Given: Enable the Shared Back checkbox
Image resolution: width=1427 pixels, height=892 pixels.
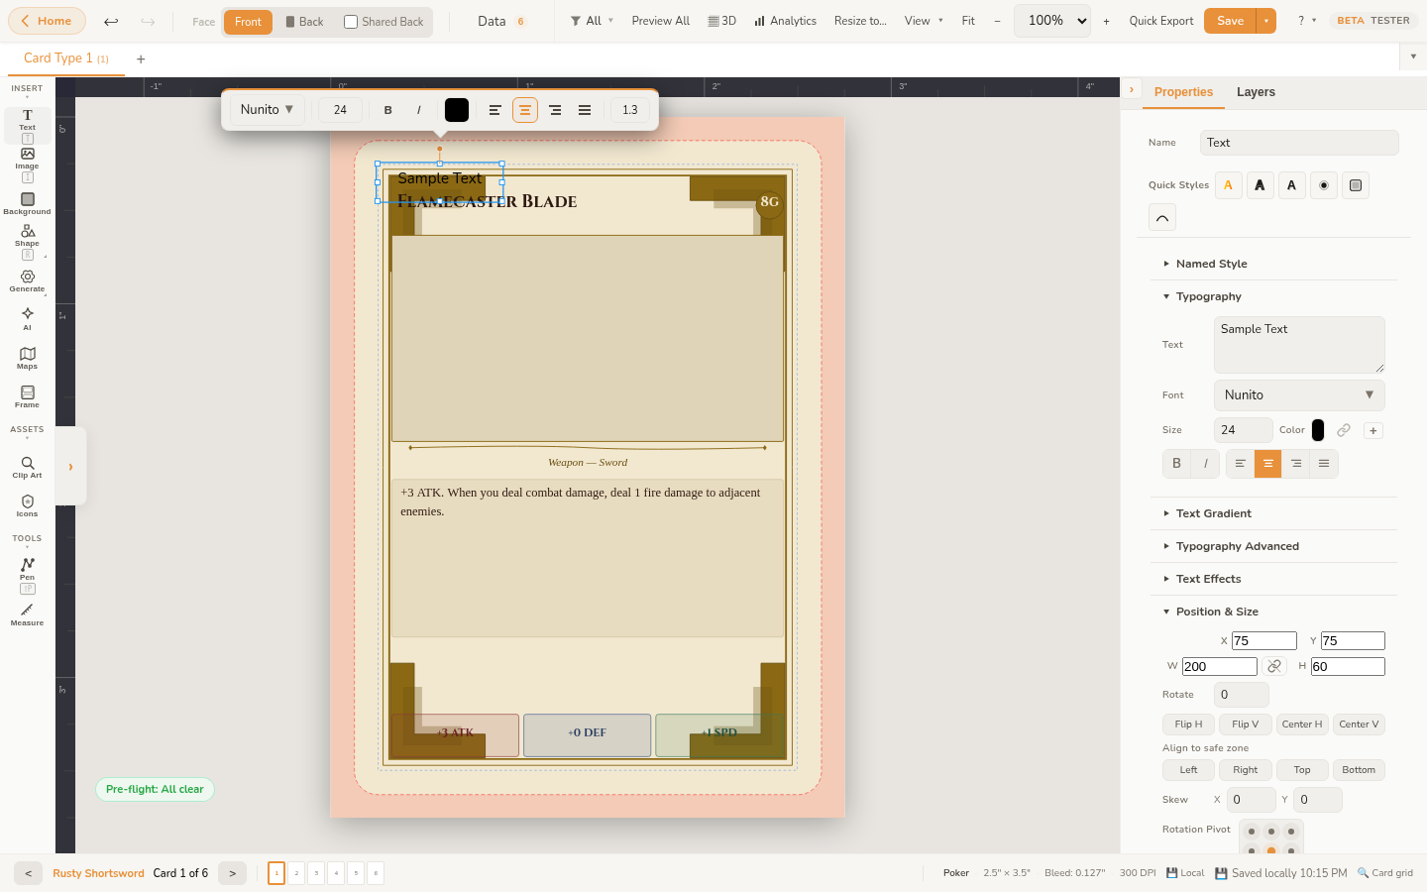Looking at the screenshot, I should (x=351, y=22).
